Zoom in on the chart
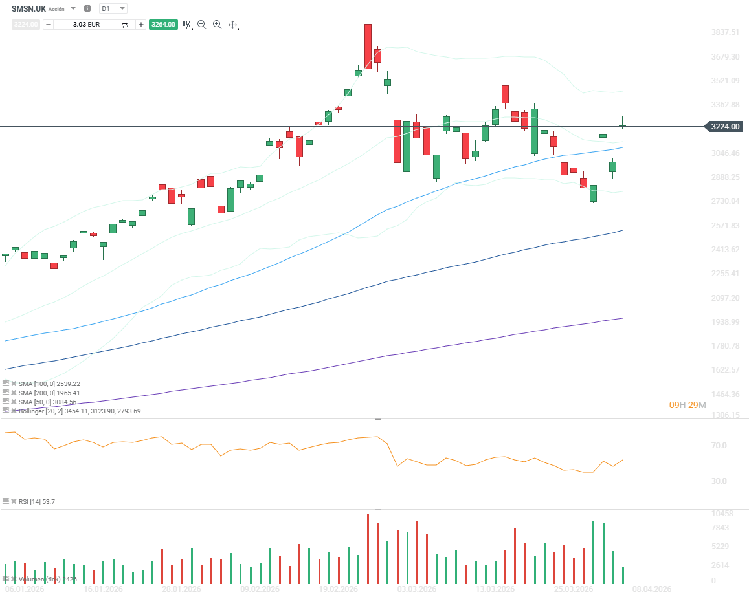Image resolution: width=749 pixels, height=597 pixels. [x=217, y=25]
